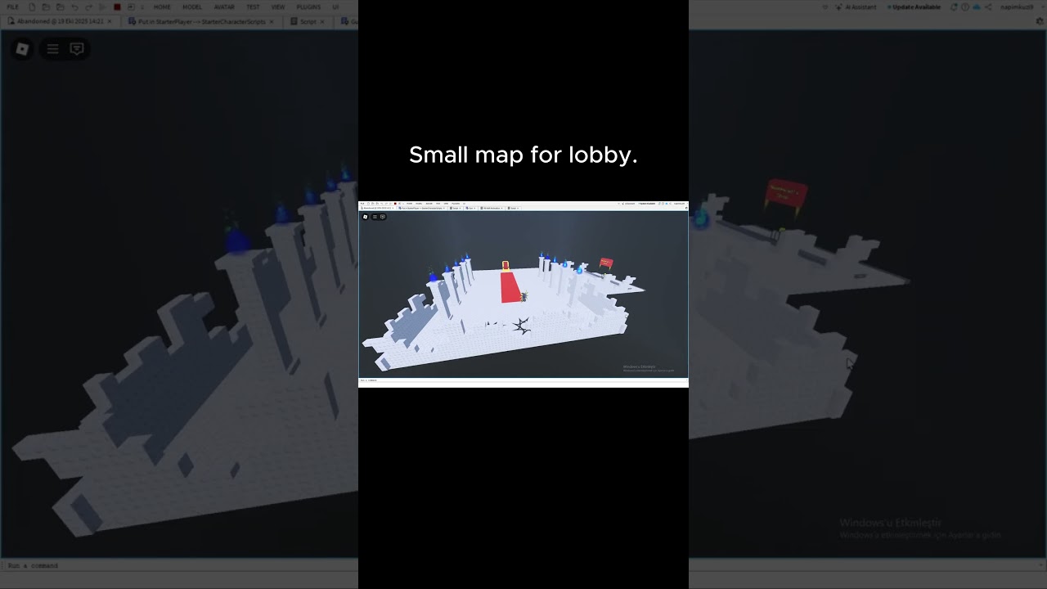The image size is (1047, 589).
Task: Switch to the UI ribbon tab
Action: pyautogui.click(x=335, y=7)
